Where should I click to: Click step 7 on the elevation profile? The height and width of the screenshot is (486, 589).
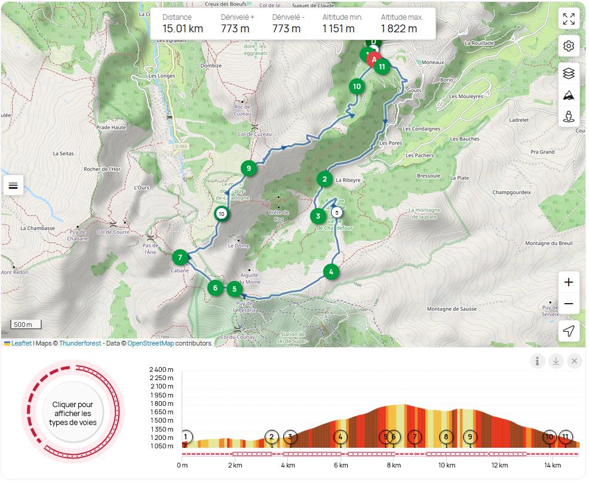point(415,437)
